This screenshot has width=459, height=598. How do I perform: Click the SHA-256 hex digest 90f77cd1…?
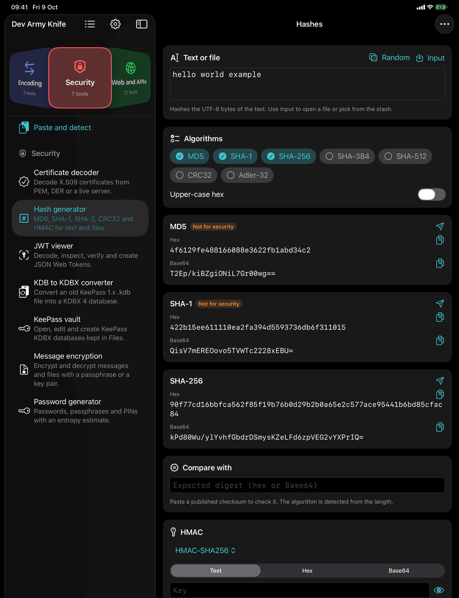tap(306, 409)
